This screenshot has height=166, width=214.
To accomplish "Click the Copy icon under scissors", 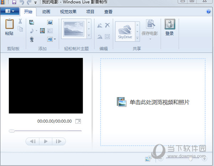I will tap(20, 29).
